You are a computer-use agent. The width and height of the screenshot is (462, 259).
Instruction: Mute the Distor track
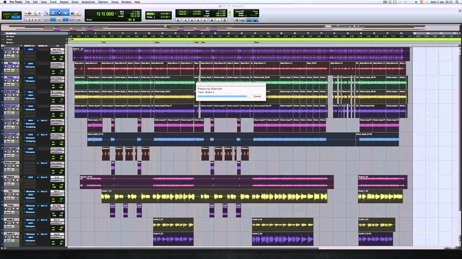(17, 81)
